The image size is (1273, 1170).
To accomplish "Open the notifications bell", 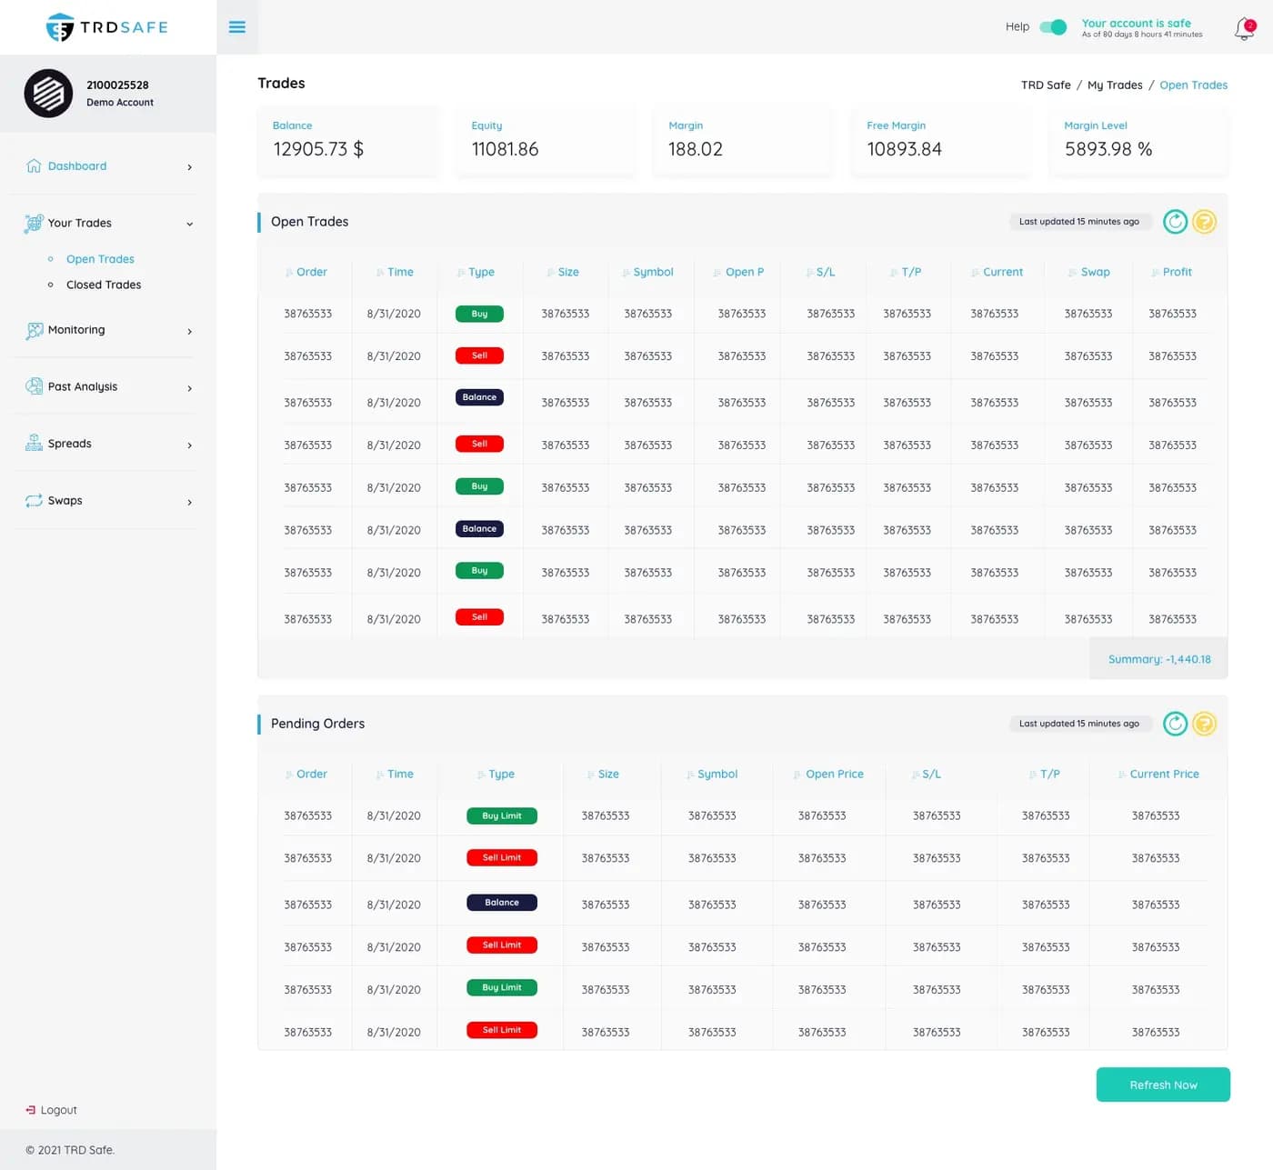I will [1244, 29].
